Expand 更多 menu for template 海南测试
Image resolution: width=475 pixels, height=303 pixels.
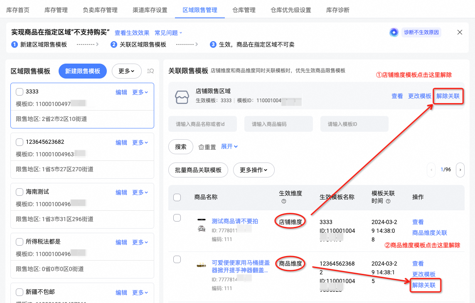[140, 192]
